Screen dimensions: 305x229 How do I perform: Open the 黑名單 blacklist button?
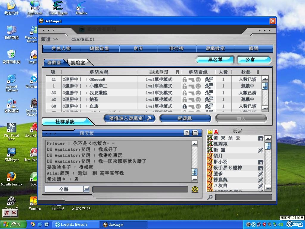coord(215,60)
